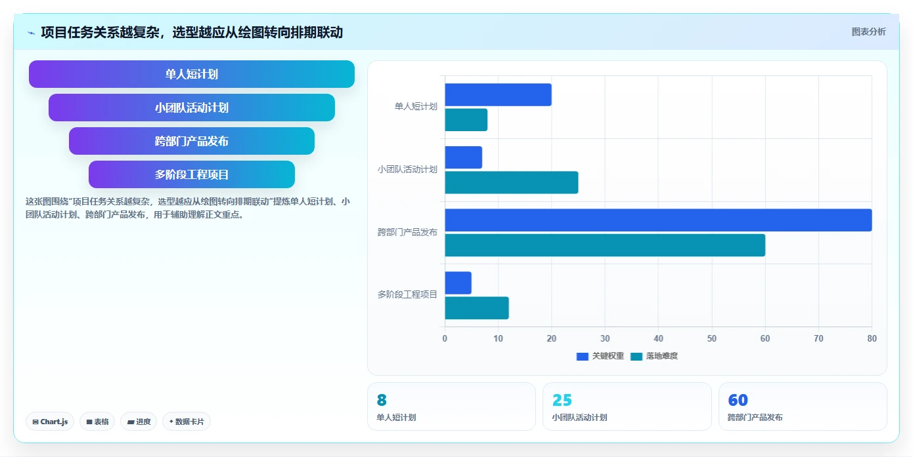Click the x-axis value 40
Image resolution: width=913 pixels, height=457 pixels.
point(658,338)
